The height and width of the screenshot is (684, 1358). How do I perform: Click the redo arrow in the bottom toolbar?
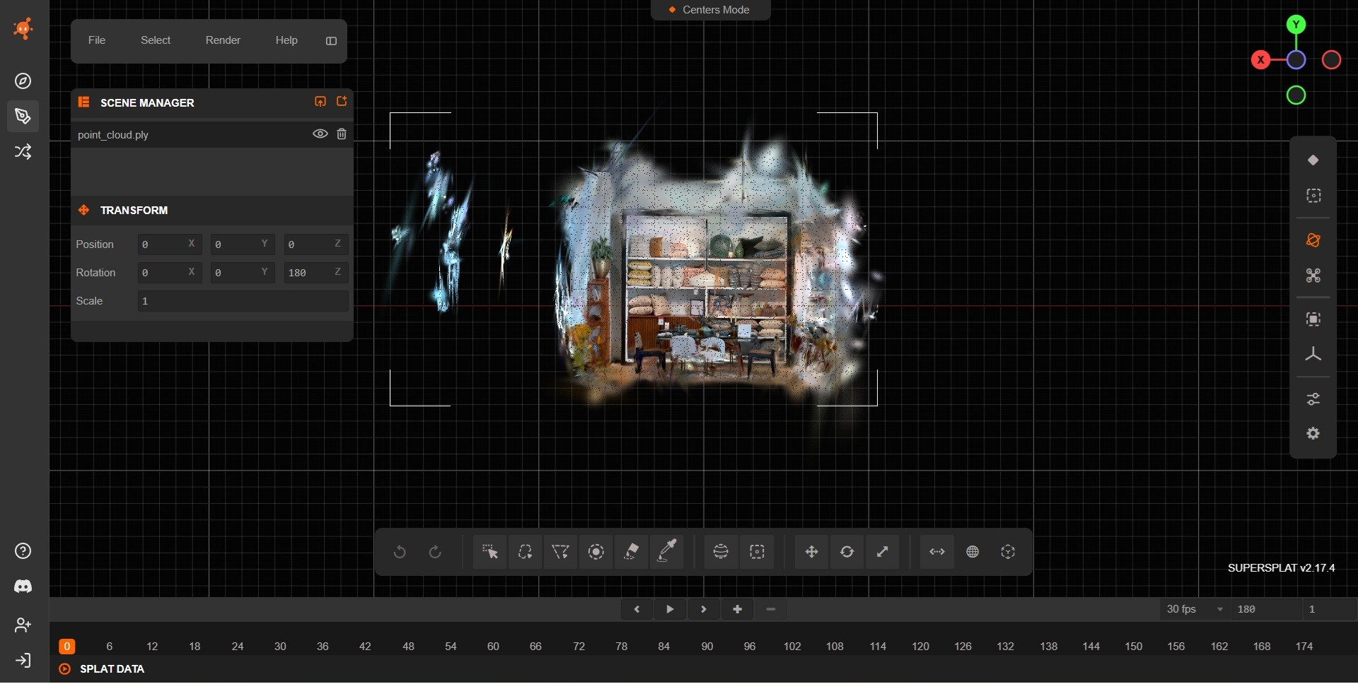point(436,553)
